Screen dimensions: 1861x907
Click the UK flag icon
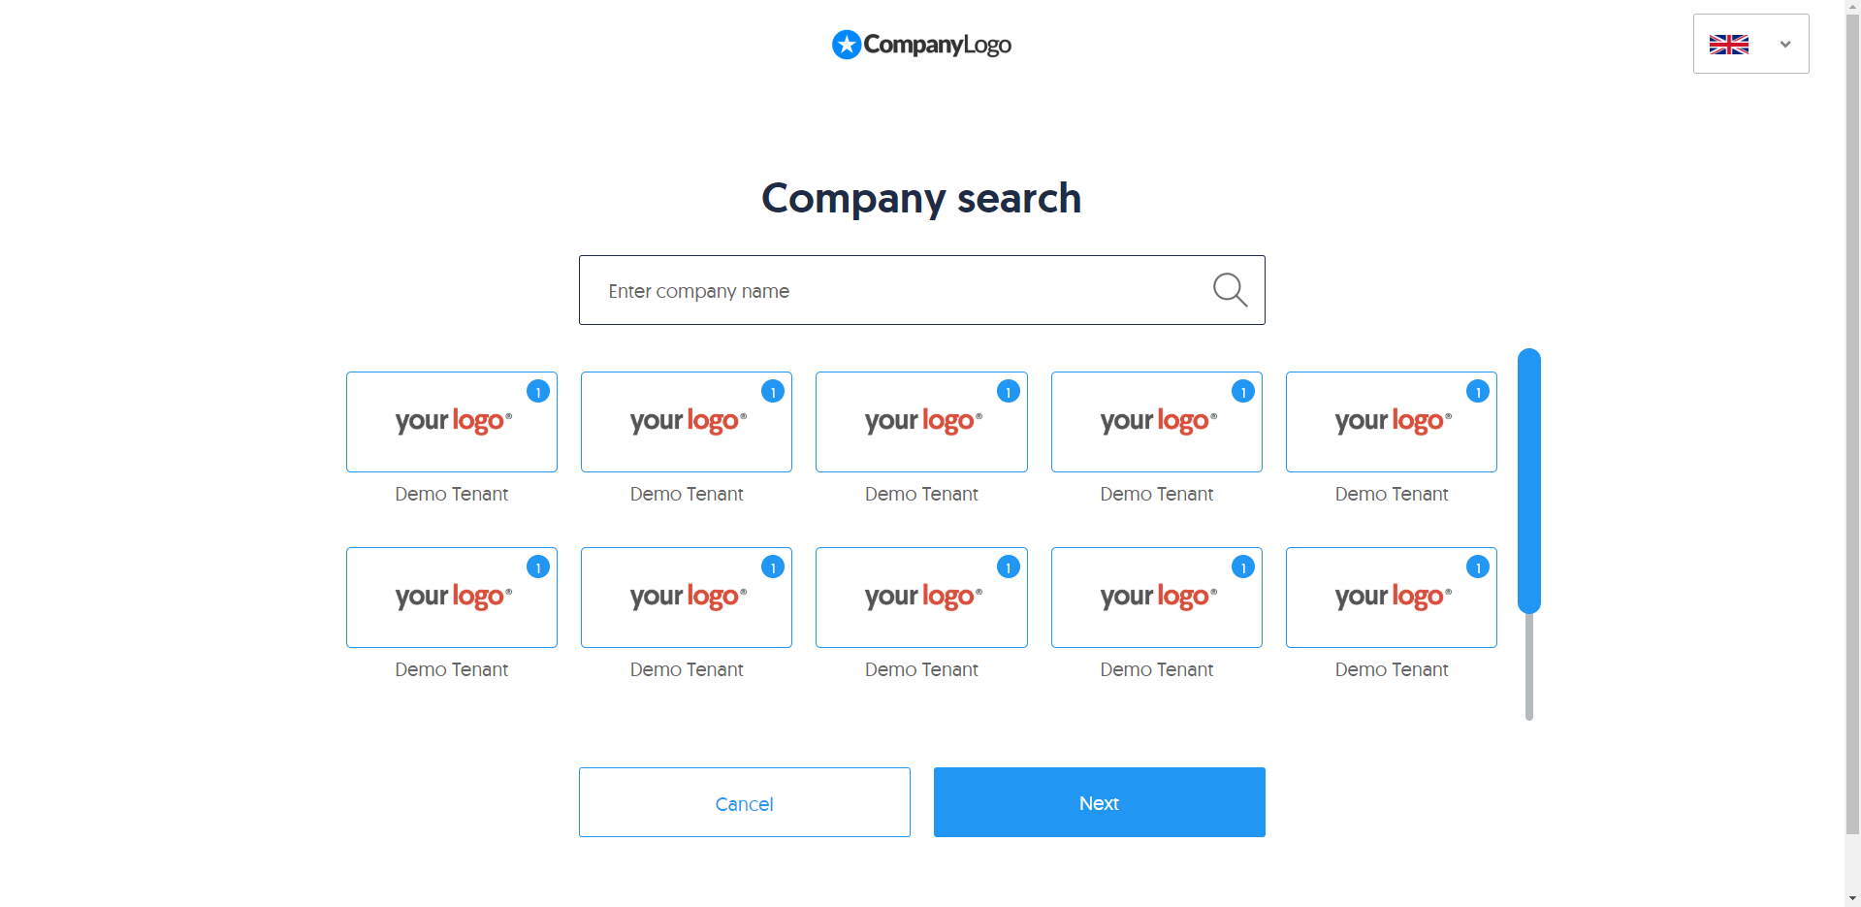point(1728,45)
